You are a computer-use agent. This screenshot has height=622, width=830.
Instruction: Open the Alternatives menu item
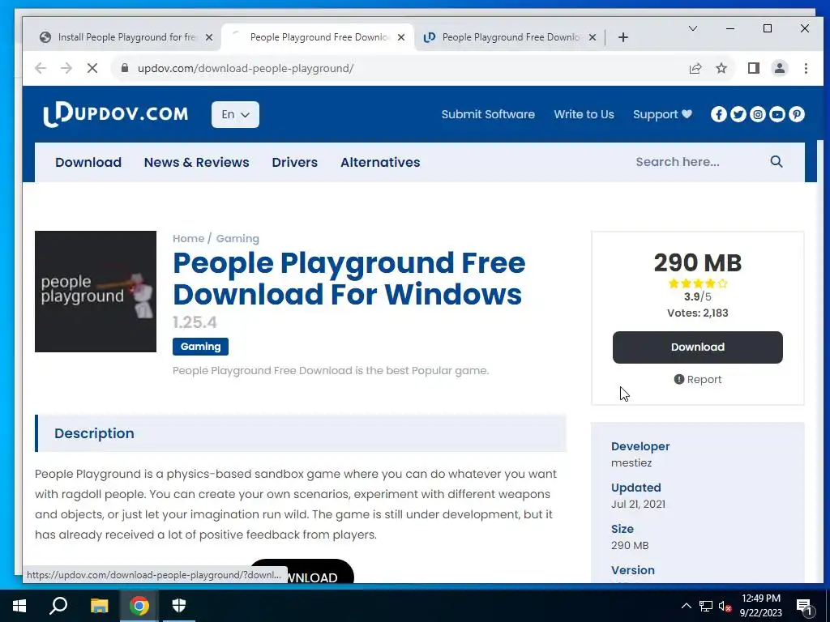tap(380, 162)
